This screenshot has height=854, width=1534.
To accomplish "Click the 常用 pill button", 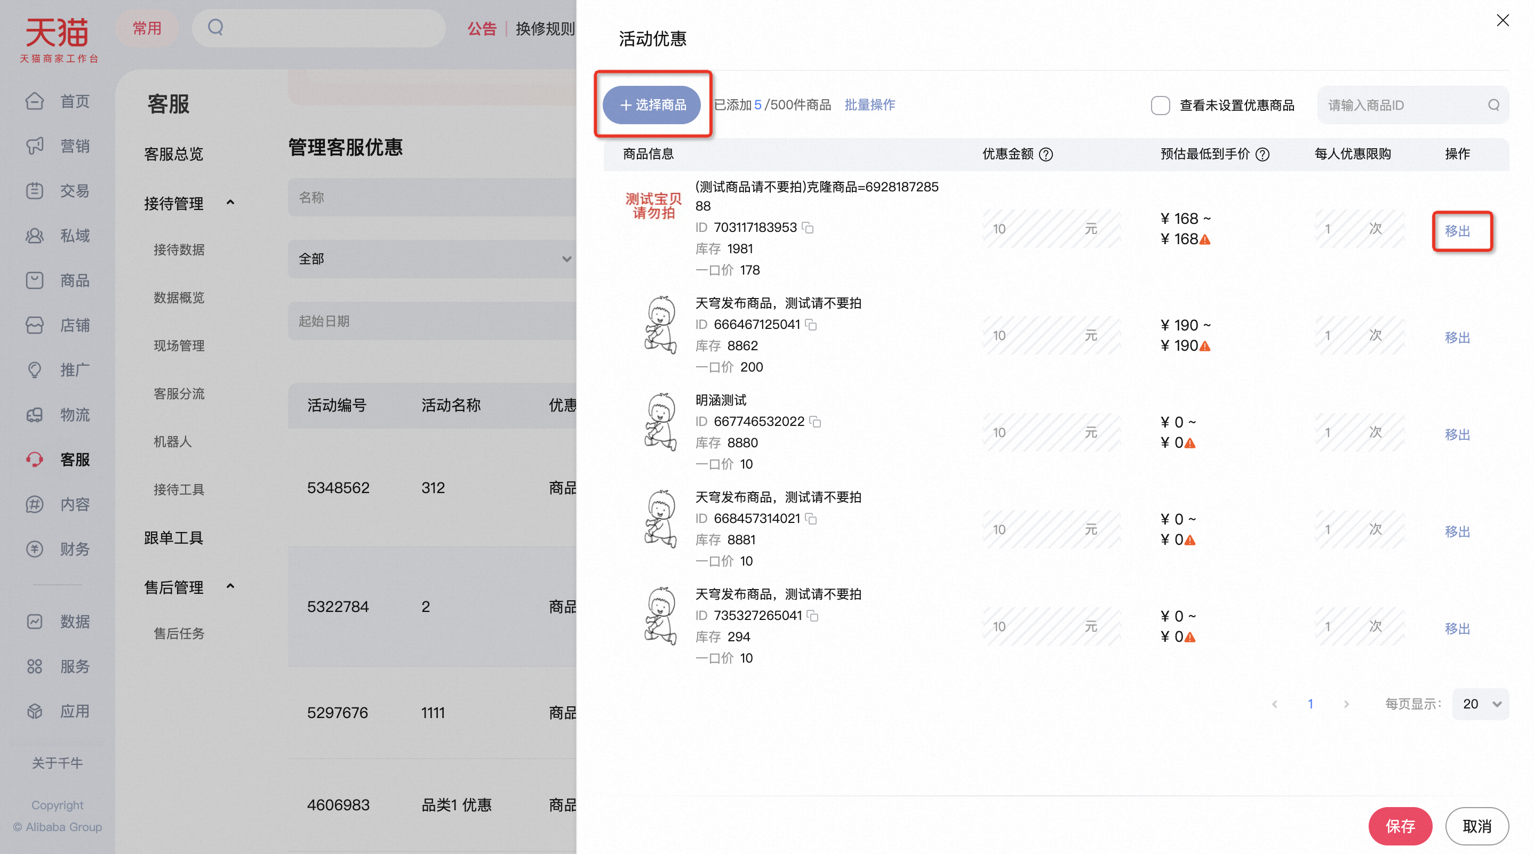I will point(147,28).
